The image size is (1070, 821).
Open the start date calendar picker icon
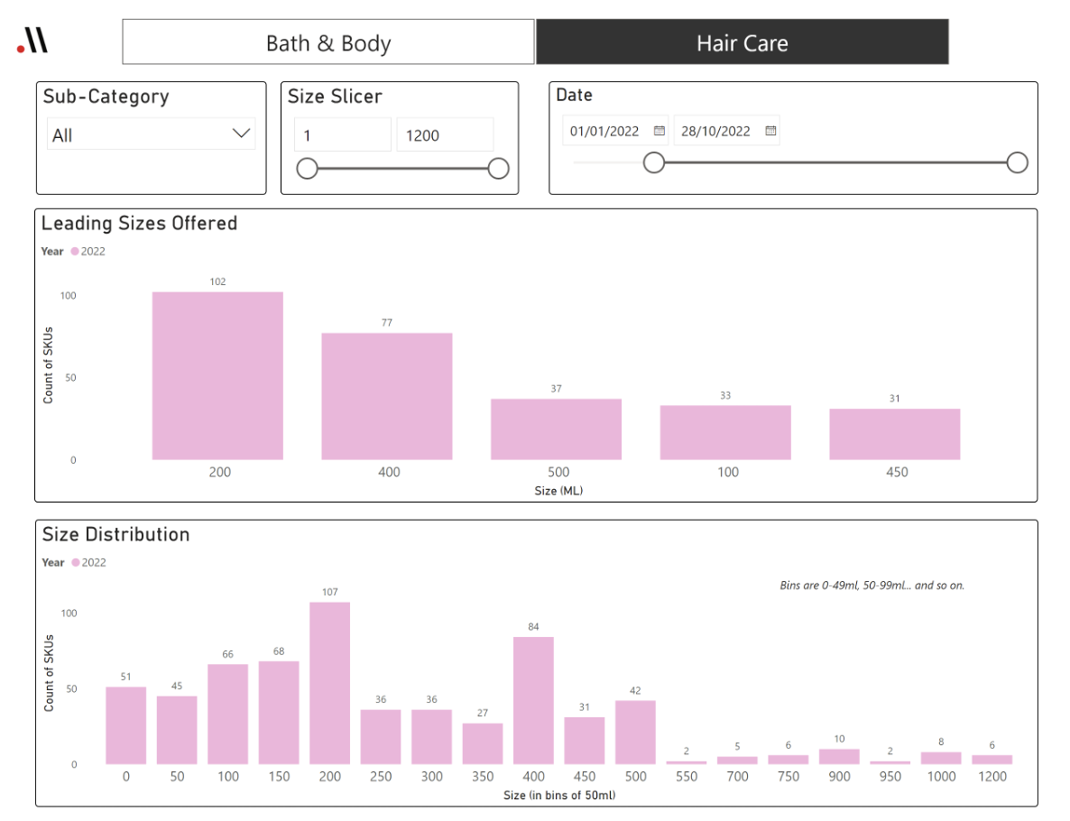pyautogui.click(x=660, y=131)
